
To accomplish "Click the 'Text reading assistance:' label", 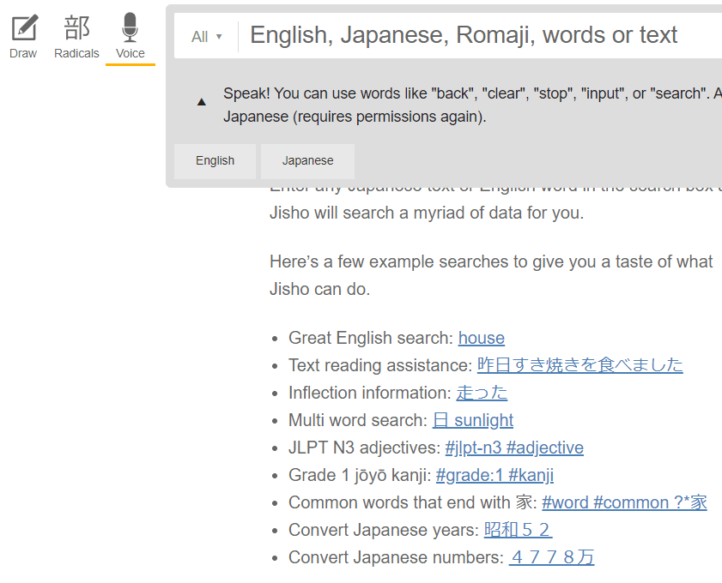I will [380, 365].
